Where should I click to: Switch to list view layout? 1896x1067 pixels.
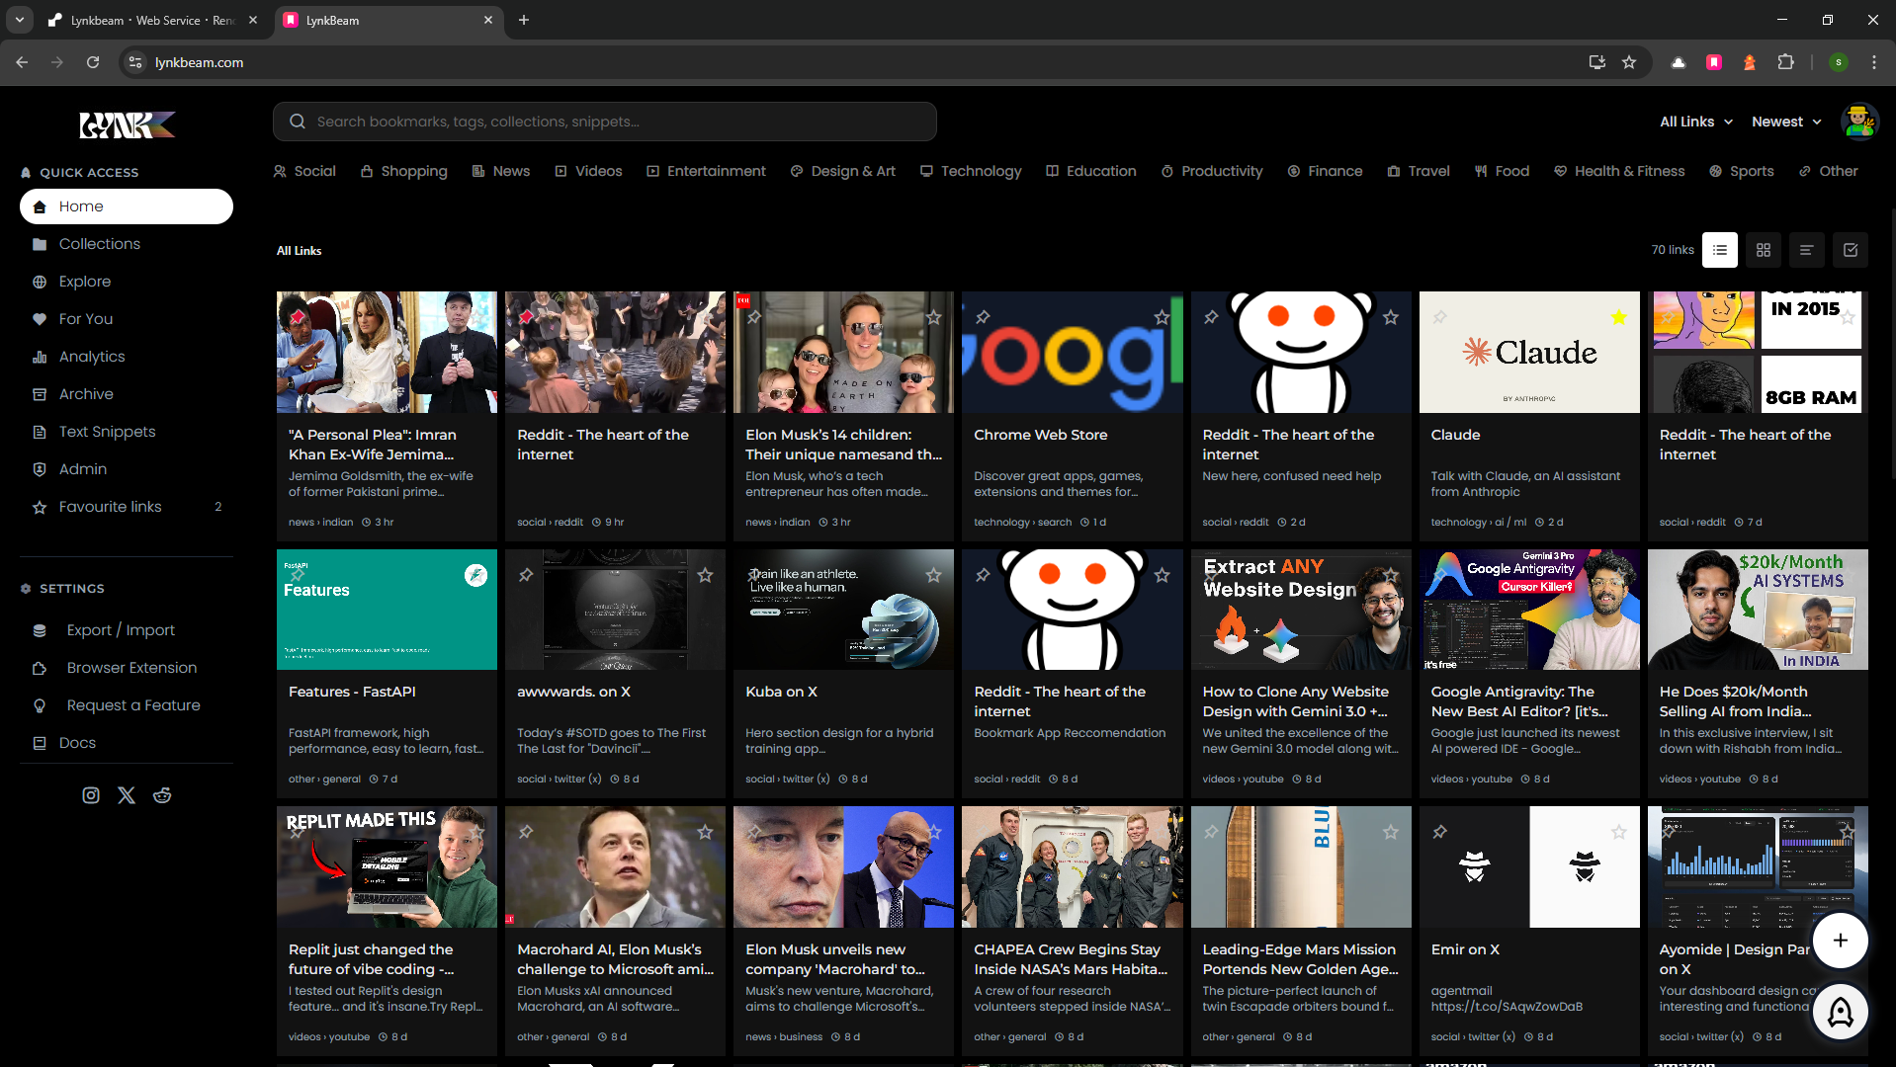(x=1720, y=250)
